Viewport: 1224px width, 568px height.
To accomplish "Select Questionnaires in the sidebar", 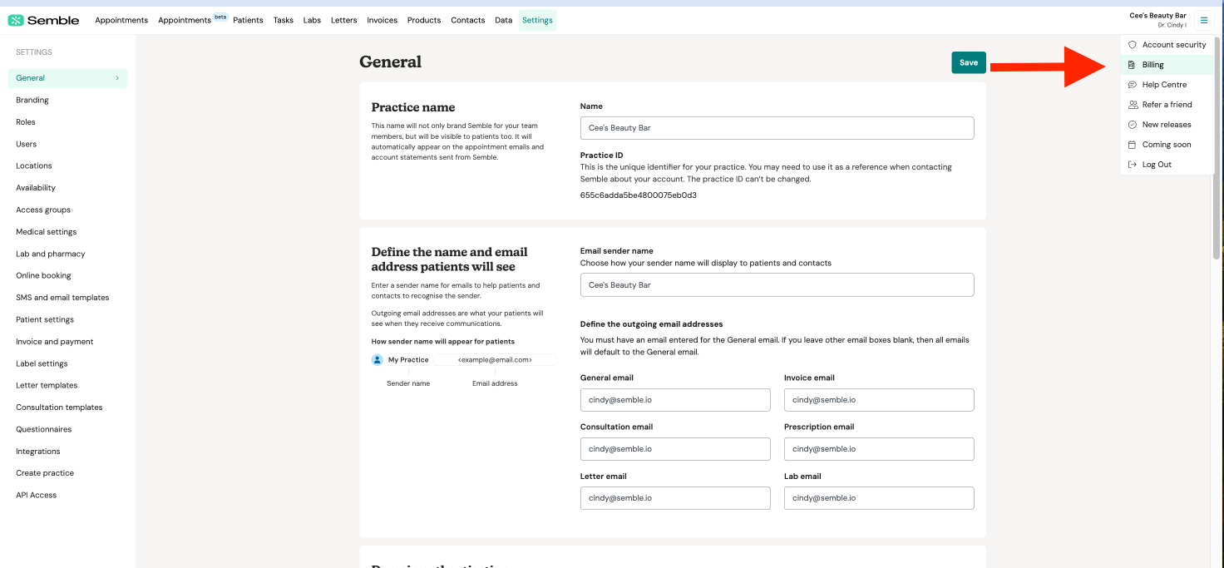I will pos(44,429).
